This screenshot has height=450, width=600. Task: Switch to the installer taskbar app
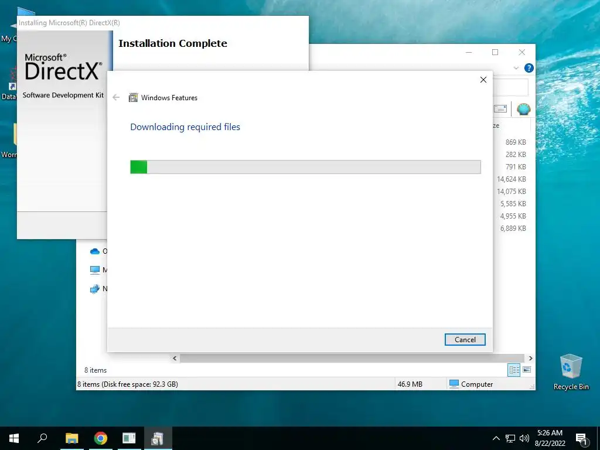(x=158, y=438)
